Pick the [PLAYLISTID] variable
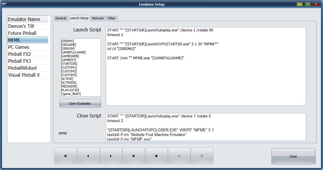Viewport: 323px width, 170px height. (70, 90)
